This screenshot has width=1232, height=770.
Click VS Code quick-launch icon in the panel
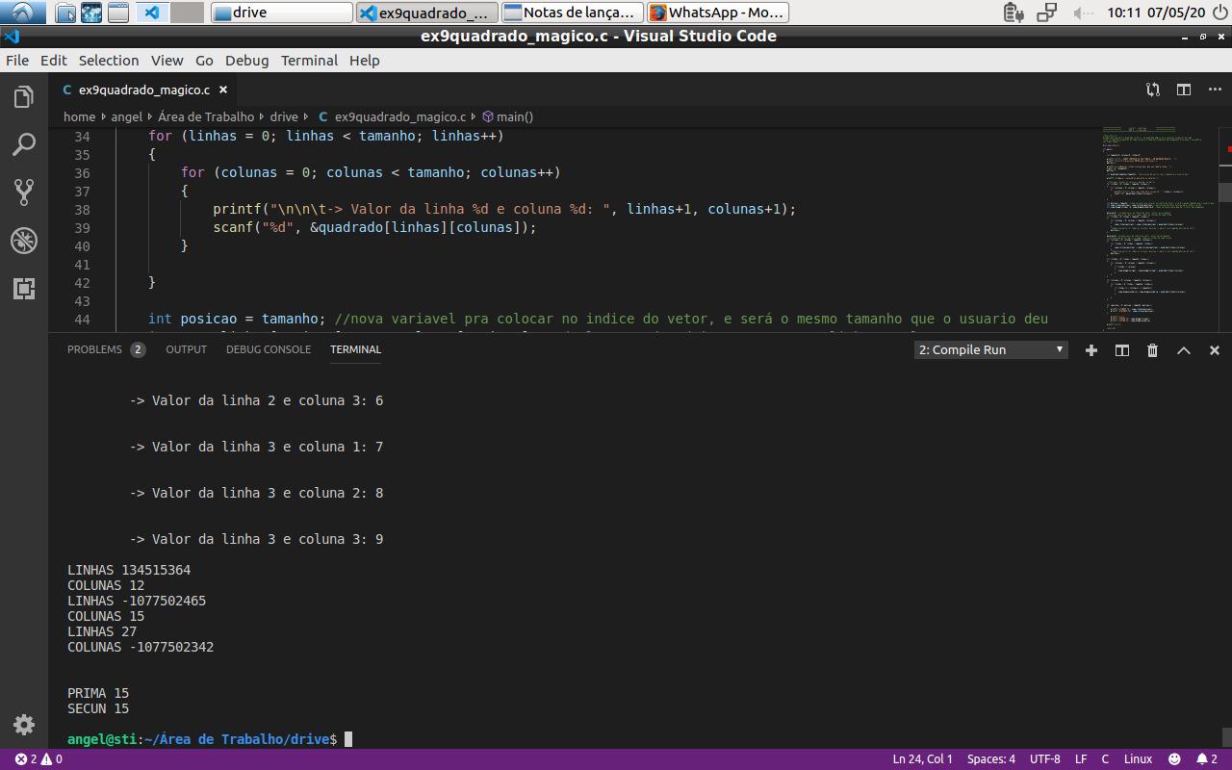[151, 13]
